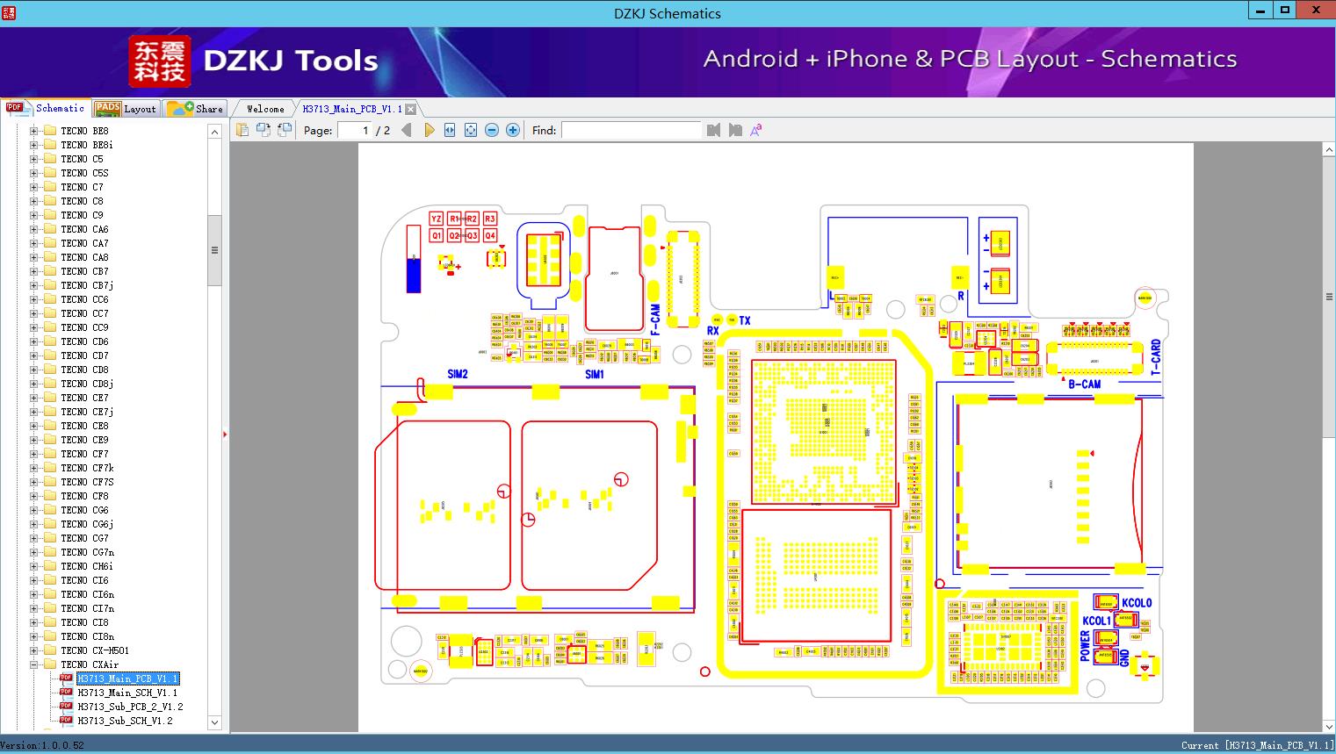The height and width of the screenshot is (754, 1336).
Task: Expand the TECNO CF8 tree node
Action: tap(33, 496)
